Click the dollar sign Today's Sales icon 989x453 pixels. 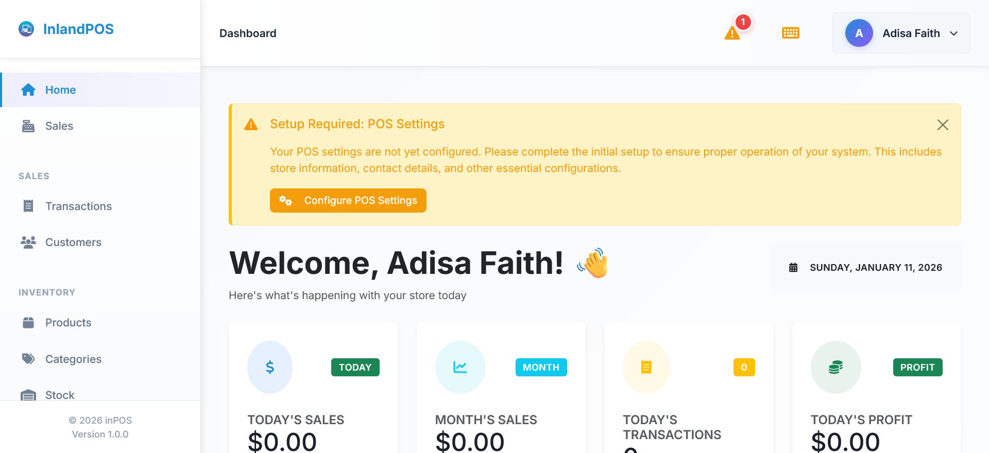tap(270, 367)
